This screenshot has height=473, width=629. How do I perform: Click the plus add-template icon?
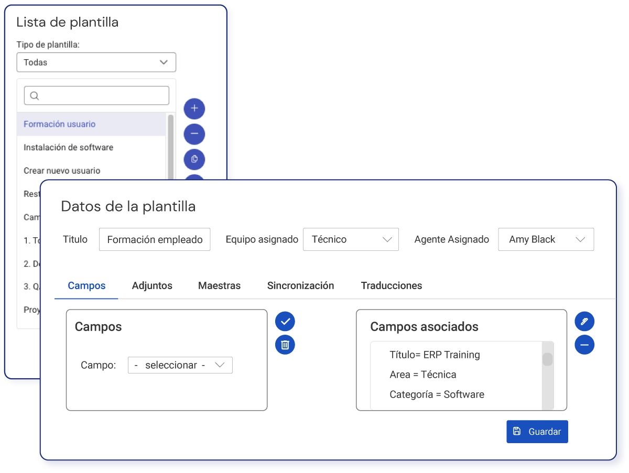pyautogui.click(x=194, y=108)
